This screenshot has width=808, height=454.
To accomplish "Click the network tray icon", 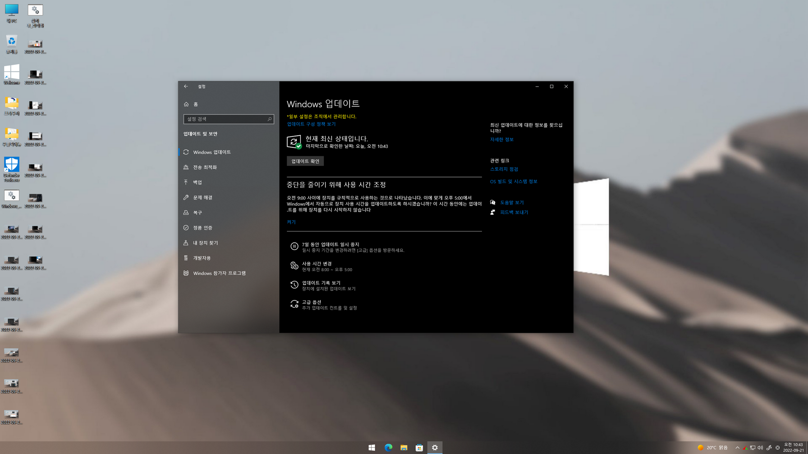I will click(753, 448).
